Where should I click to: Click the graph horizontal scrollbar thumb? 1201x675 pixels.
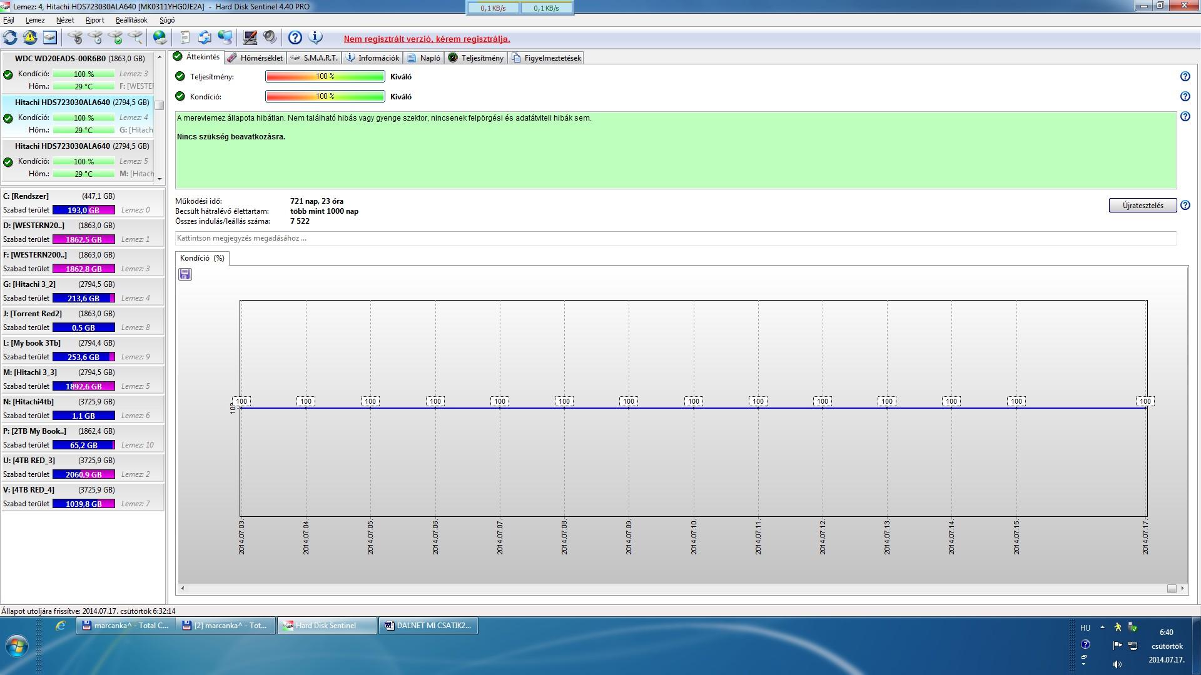tap(1172, 588)
